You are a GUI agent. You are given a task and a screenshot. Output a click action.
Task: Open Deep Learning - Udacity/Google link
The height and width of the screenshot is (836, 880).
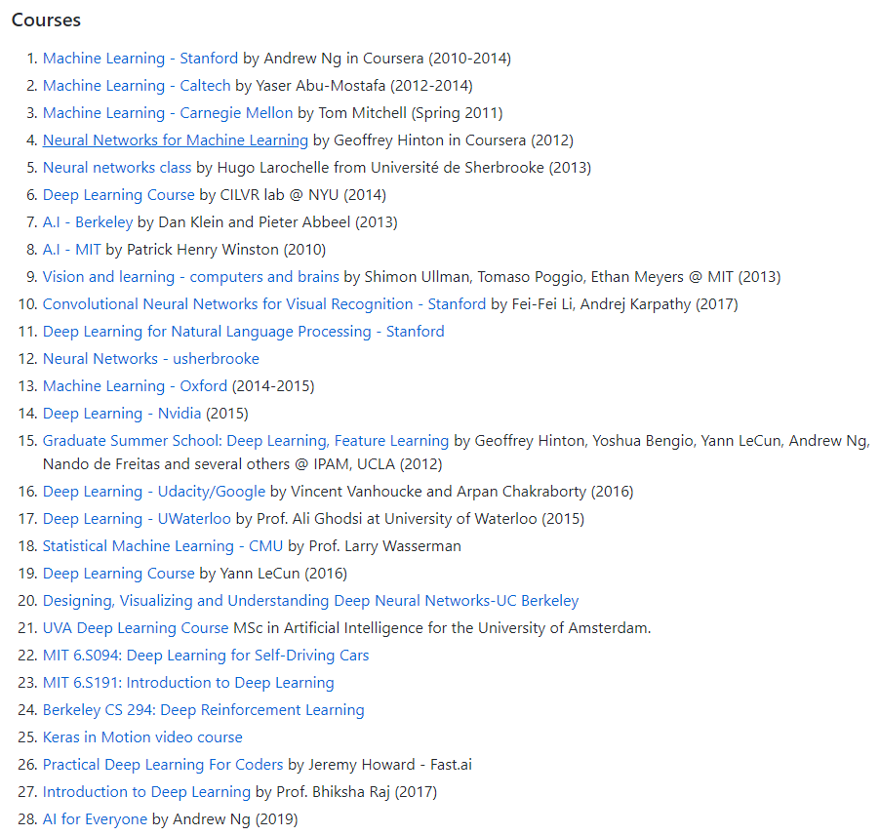(x=154, y=492)
